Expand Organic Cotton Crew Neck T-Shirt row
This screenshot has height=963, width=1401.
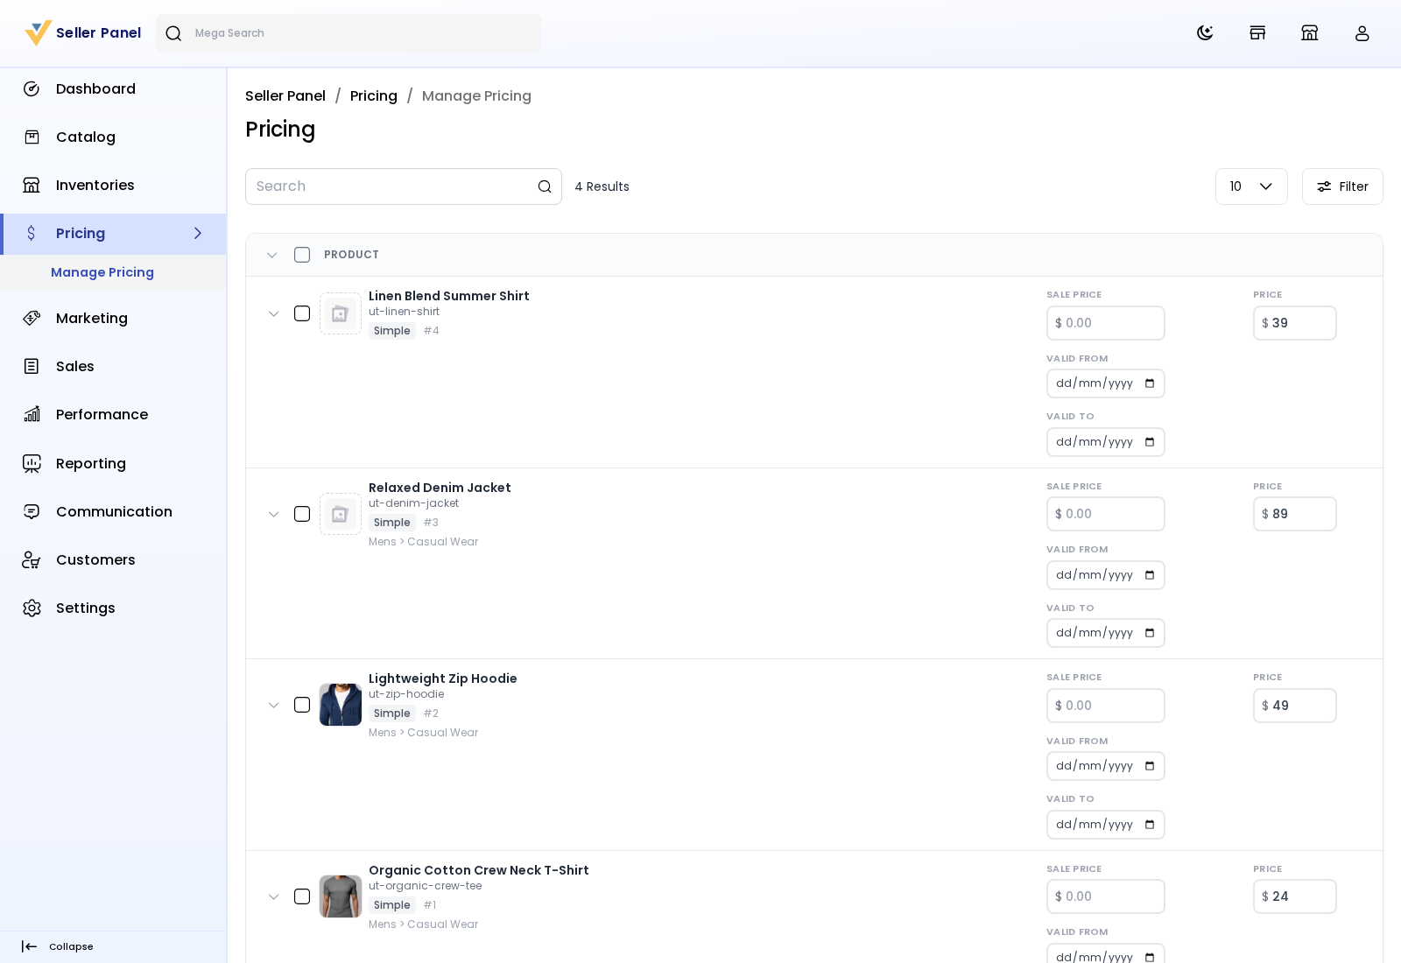(x=274, y=897)
